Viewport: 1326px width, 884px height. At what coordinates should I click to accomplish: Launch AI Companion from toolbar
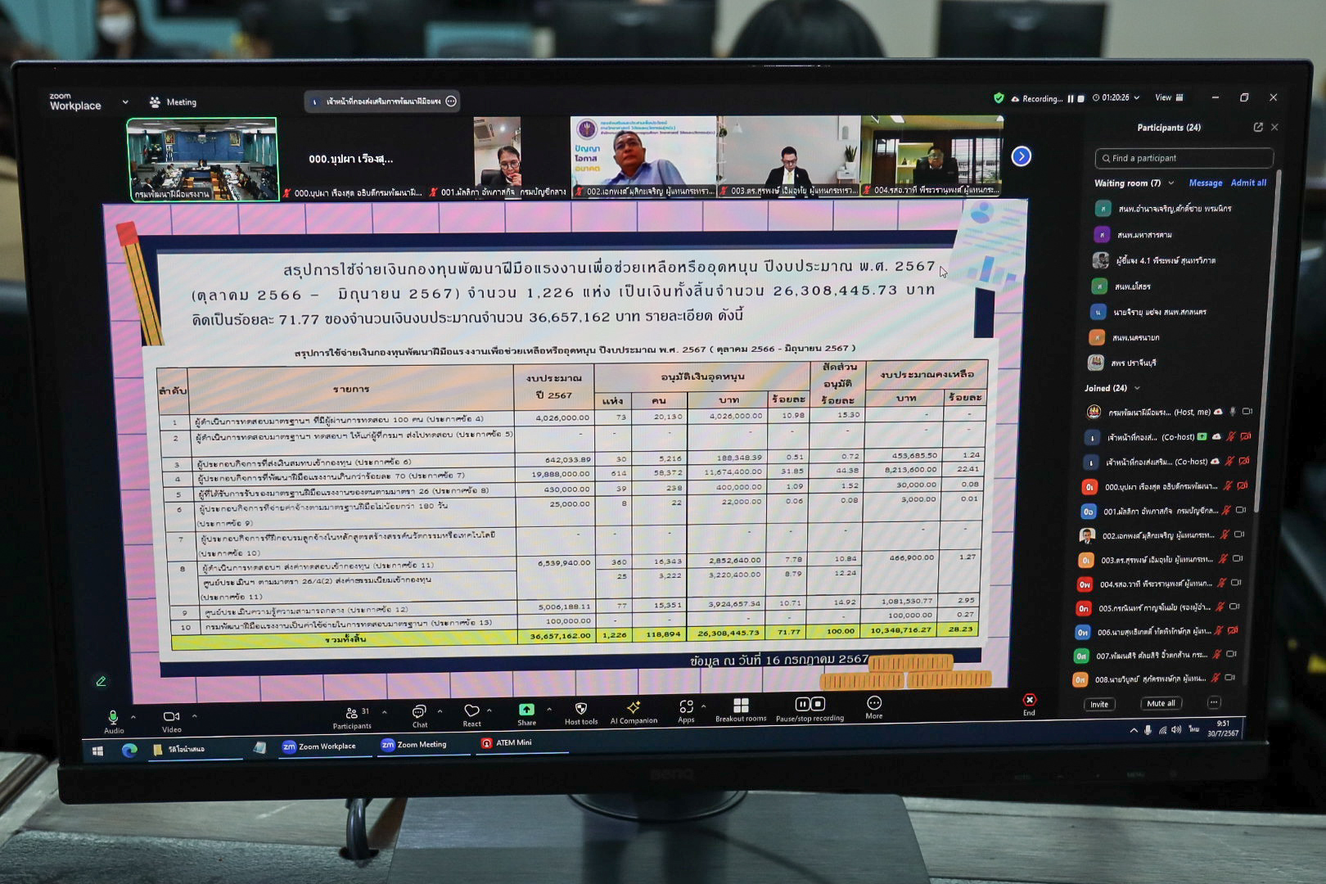coord(633,708)
